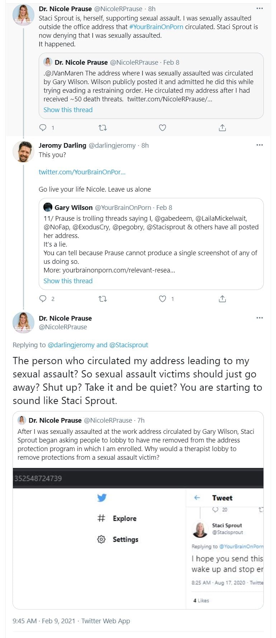Screen dimensions: 276x638
Task: Open Jeromy Darling's profile picture
Action: 23,151
